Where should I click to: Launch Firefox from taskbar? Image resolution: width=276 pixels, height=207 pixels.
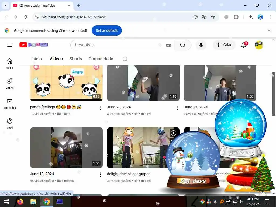coord(20,202)
